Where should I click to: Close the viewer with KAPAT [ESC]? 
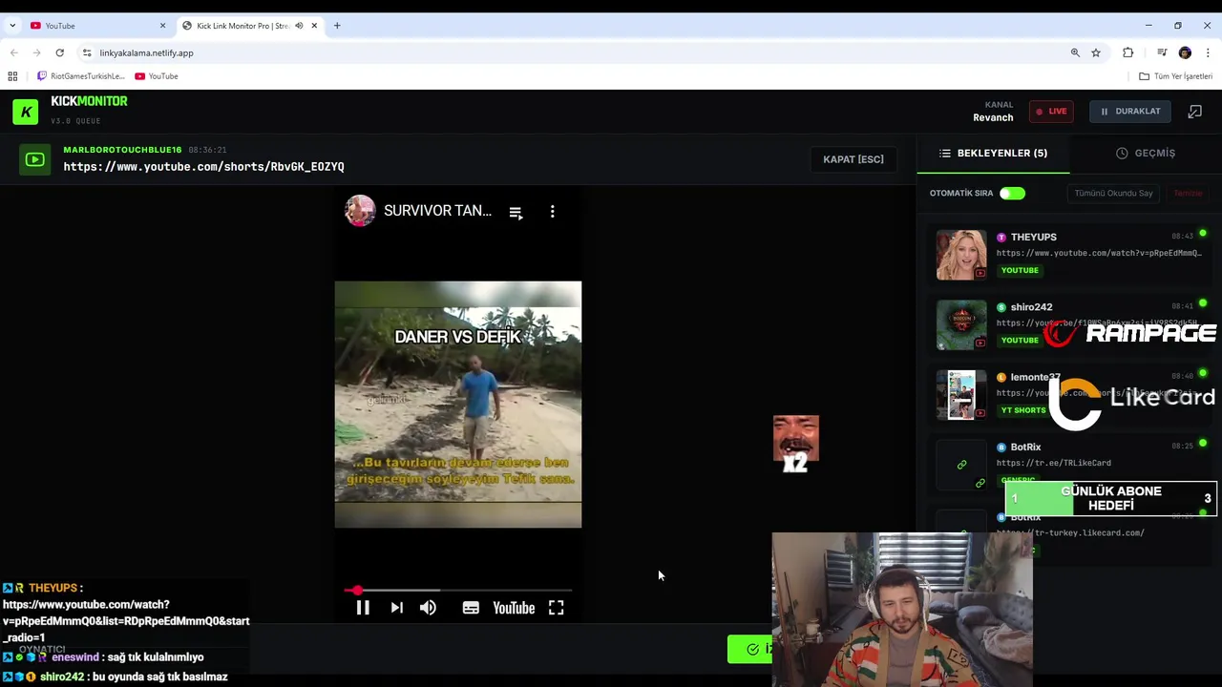[x=853, y=159]
